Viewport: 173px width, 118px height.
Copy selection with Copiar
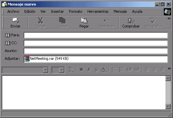coord(62,23)
